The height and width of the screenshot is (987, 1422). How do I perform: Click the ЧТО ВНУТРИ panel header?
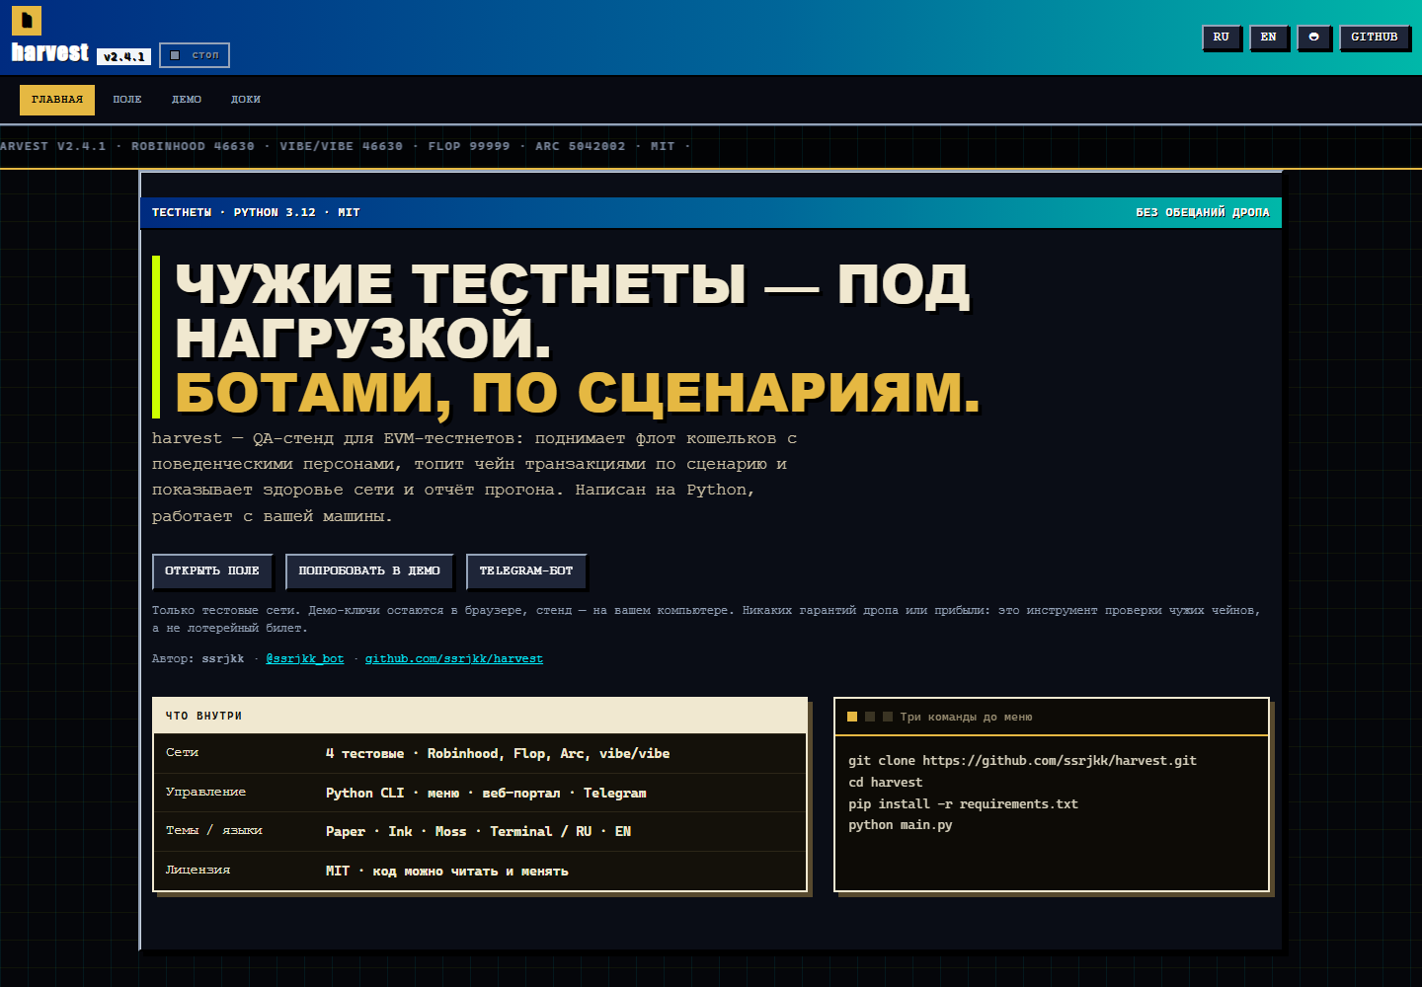point(480,716)
